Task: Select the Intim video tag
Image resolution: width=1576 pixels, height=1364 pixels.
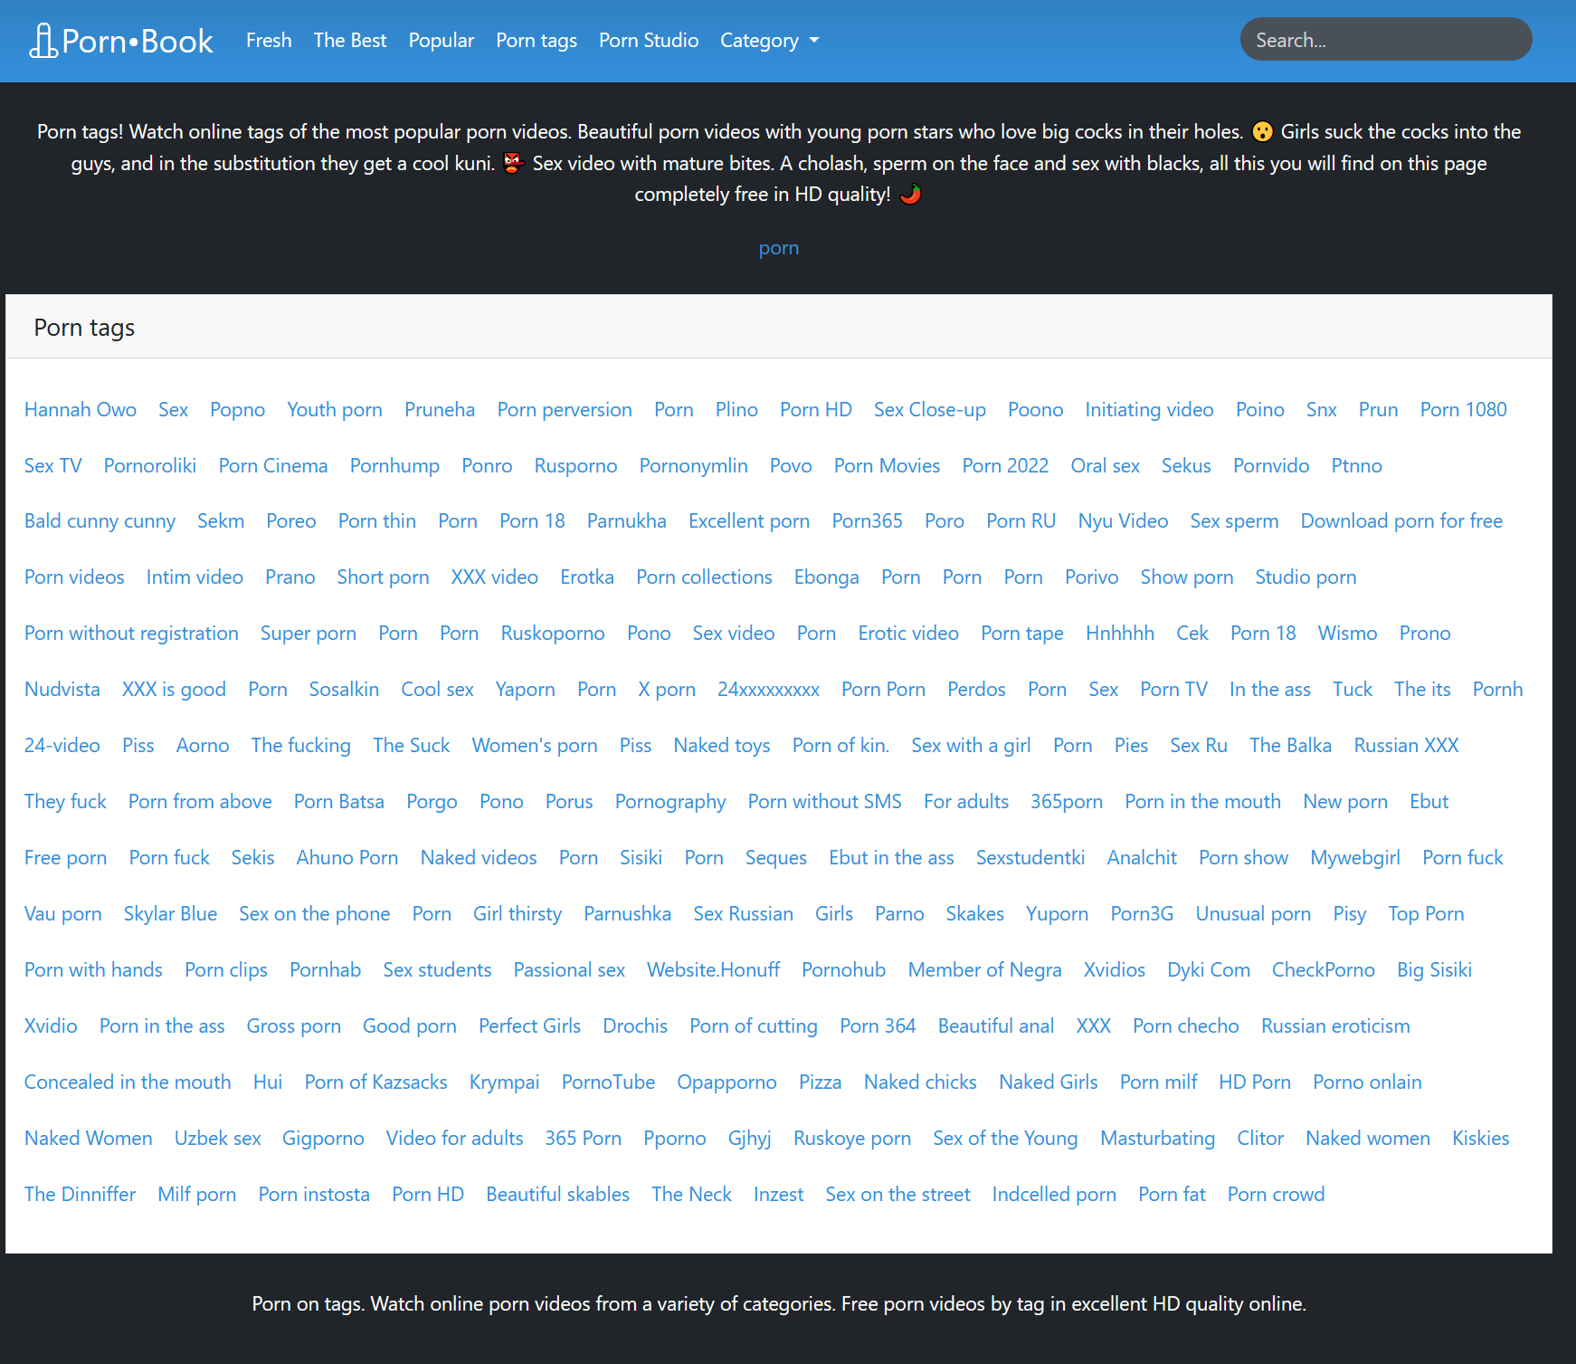Action: click(x=195, y=577)
